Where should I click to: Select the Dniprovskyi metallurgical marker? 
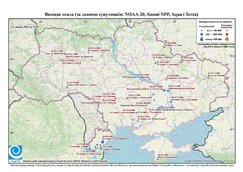(168, 91)
